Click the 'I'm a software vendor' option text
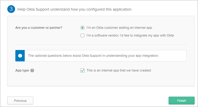Image resolution: width=198 pixels, height=107 pixels. coord(130,35)
